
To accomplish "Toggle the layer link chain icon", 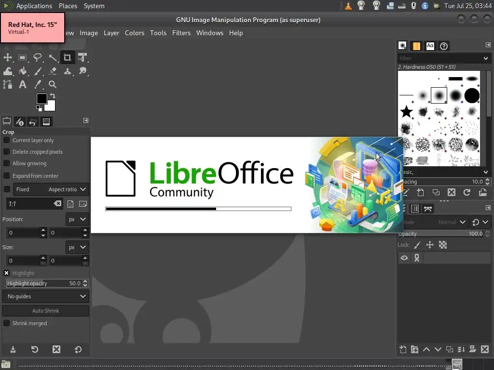I will (417, 258).
